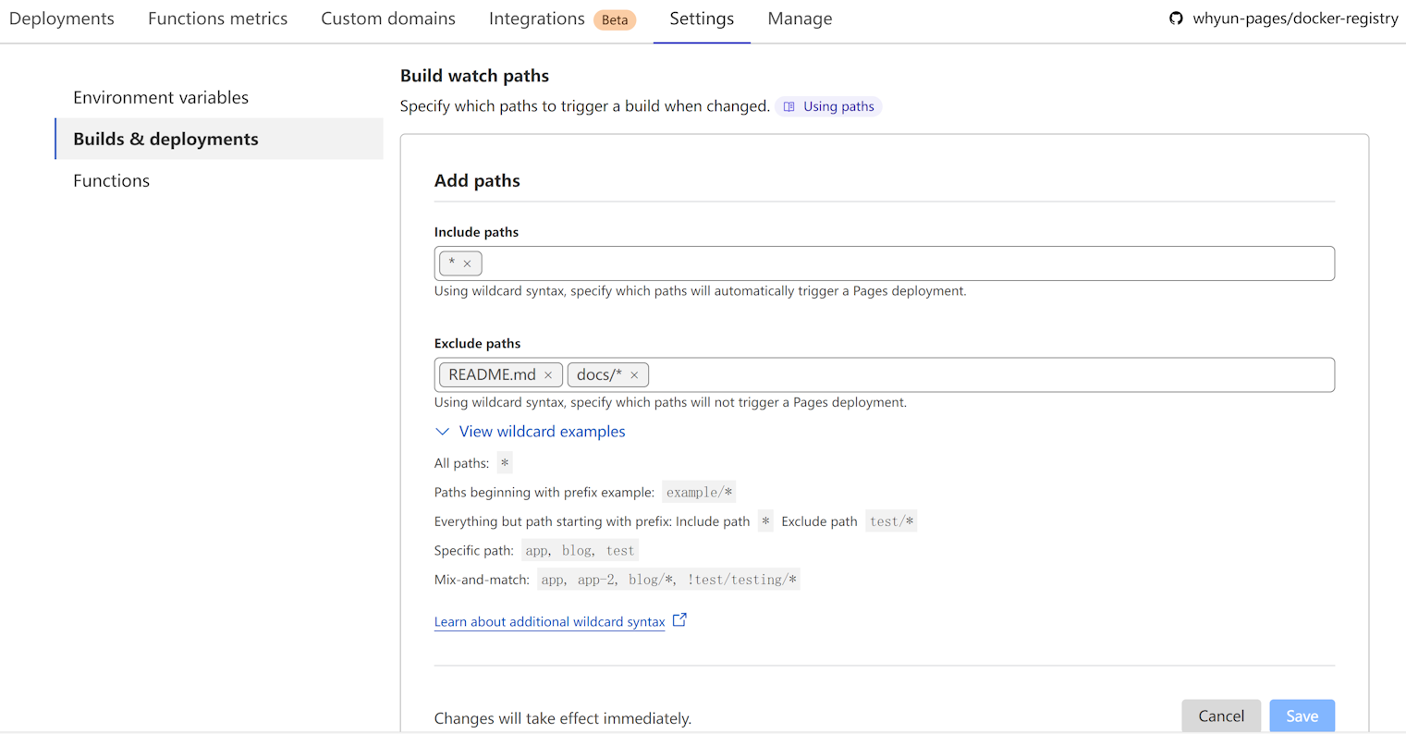Screen dimensions: 1406x734
Task: Go to Custom domains tab
Action: [388, 18]
